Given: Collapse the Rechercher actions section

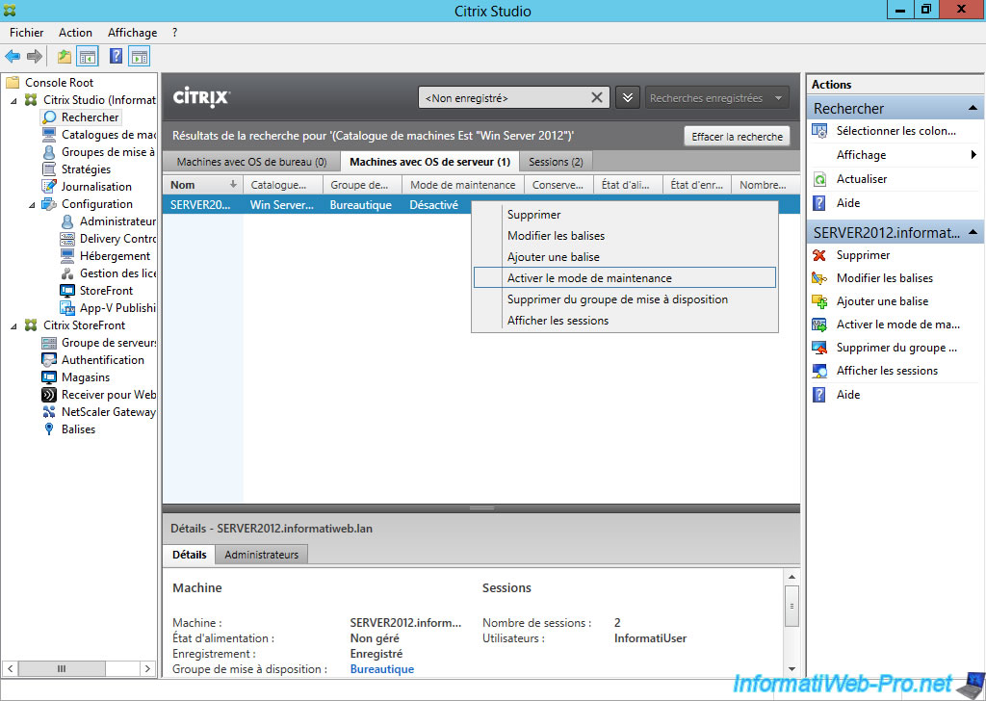Looking at the screenshot, I should [x=973, y=108].
